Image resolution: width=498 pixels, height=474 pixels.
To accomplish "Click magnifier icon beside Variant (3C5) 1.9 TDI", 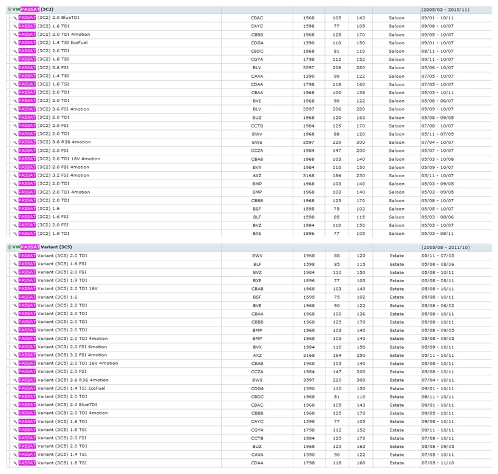I will (x=15, y=280).
